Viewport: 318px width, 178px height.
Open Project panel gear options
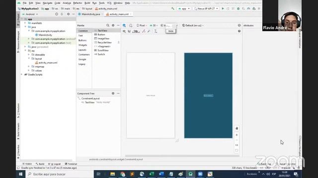(x=69, y=14)
